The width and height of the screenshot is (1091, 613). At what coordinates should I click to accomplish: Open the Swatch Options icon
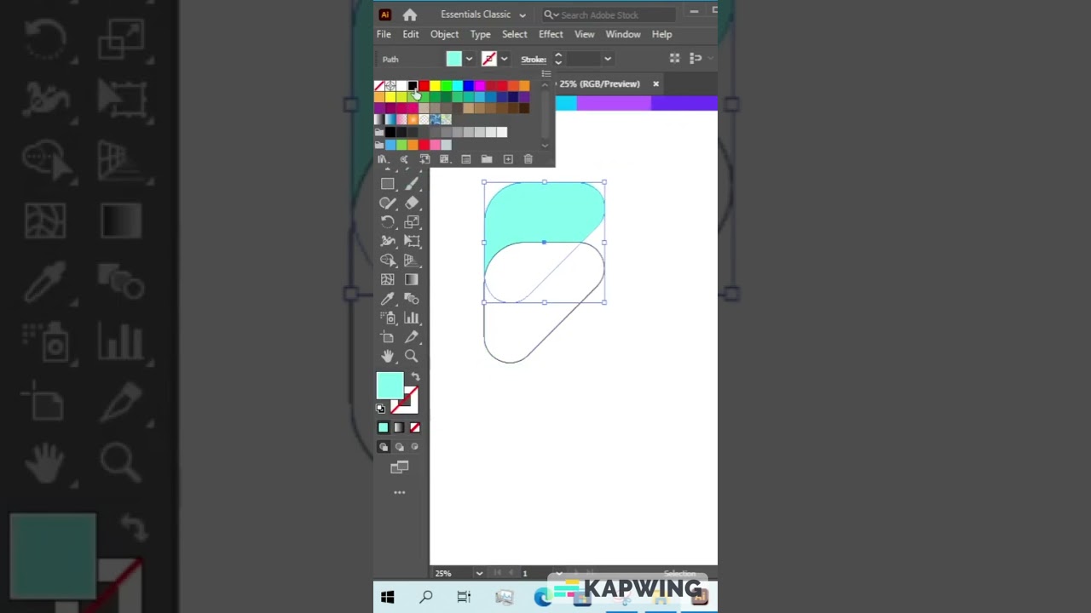(x=465, y=159)
